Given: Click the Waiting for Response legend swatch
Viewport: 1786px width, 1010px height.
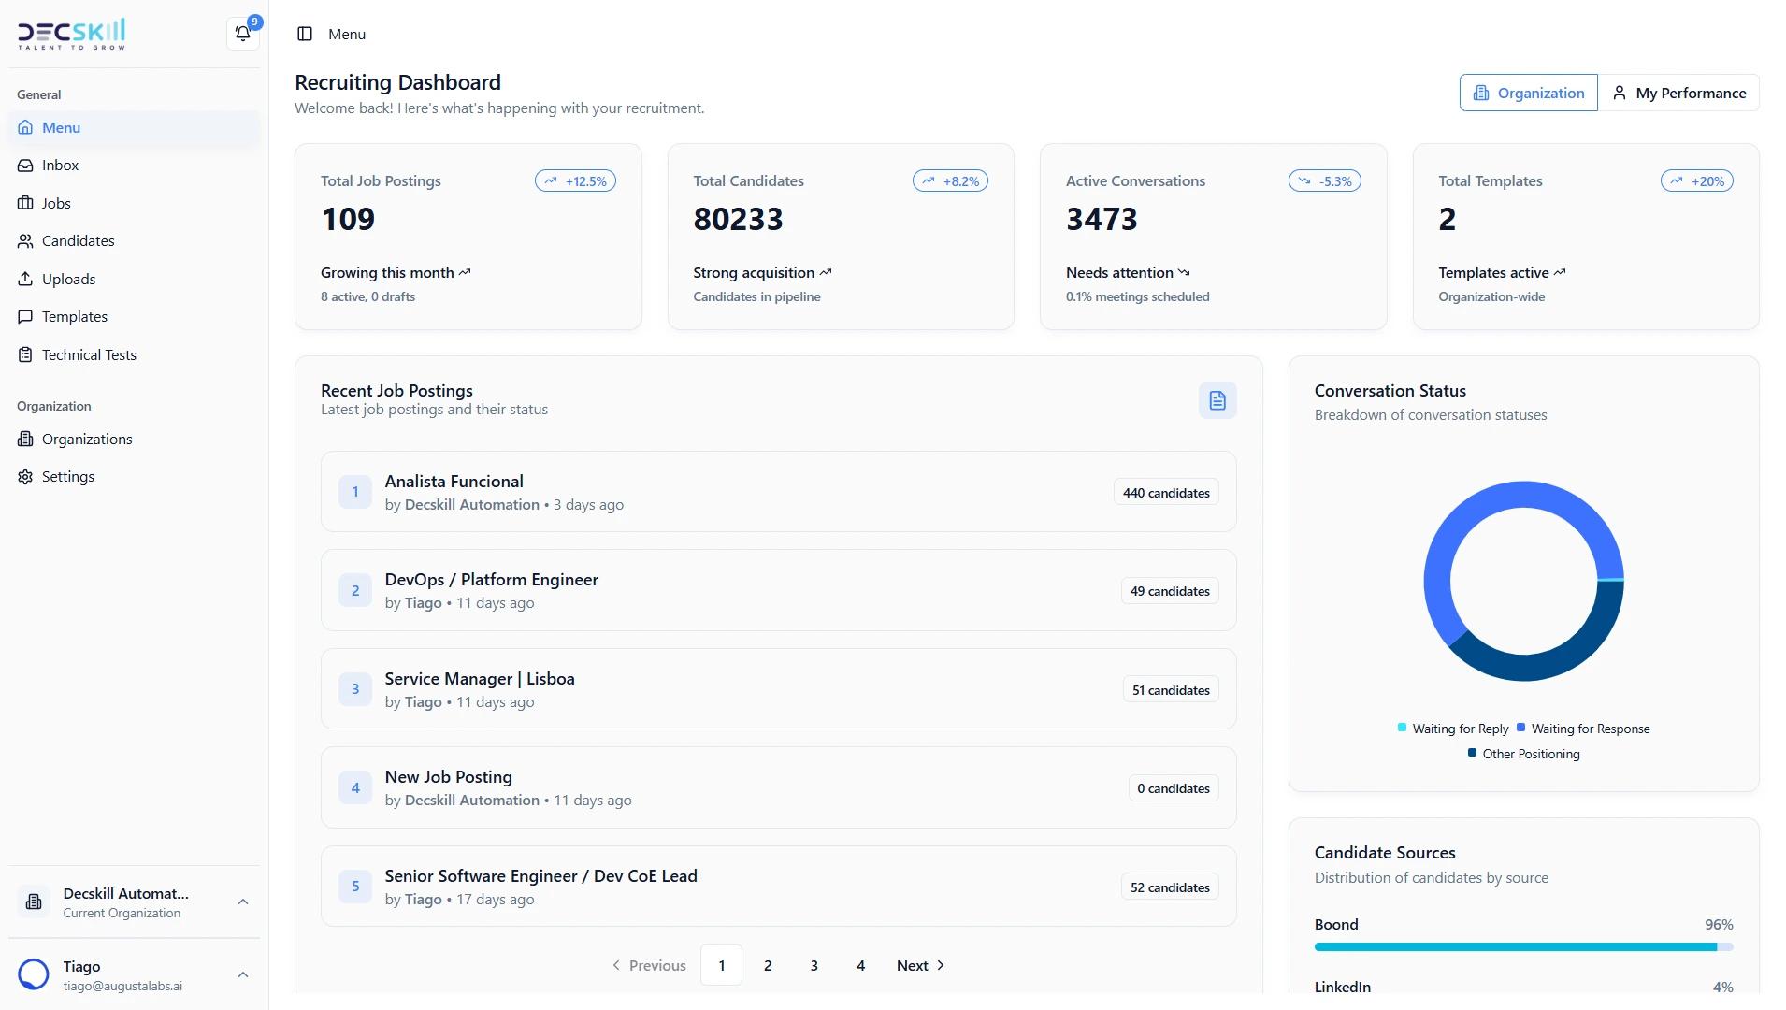Looking at the screenshot, I should [1520, 728].
